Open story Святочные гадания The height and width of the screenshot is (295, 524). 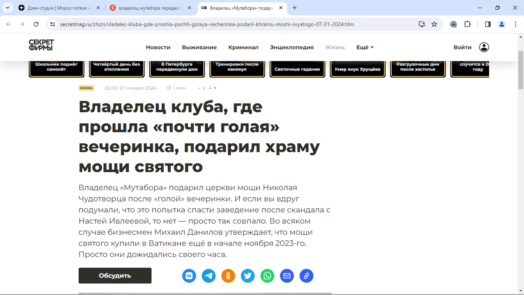click(297, 69)
